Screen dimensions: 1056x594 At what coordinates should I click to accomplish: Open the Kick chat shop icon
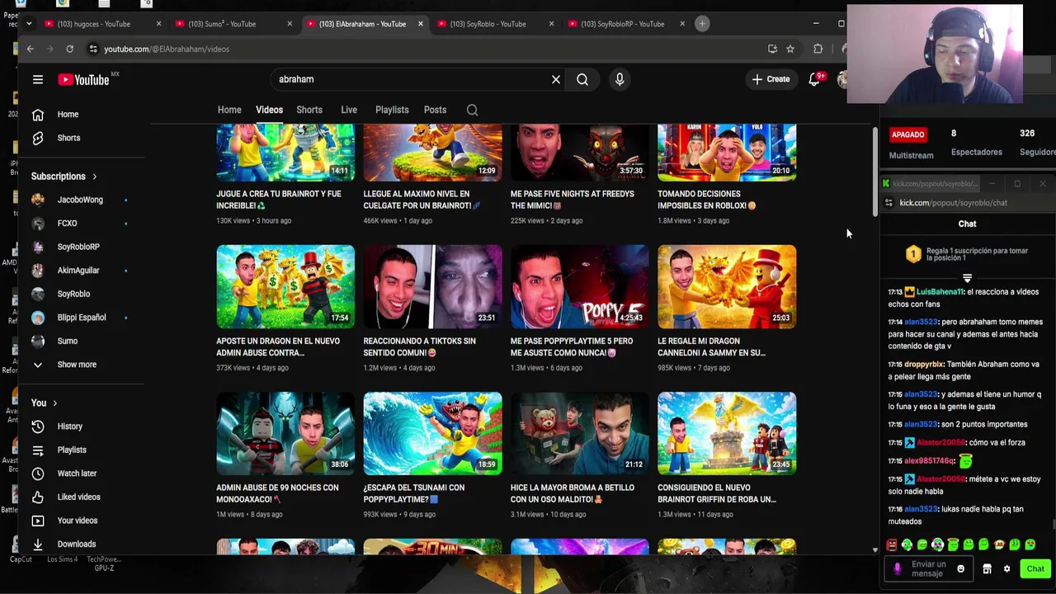click(x=987, y=568)
